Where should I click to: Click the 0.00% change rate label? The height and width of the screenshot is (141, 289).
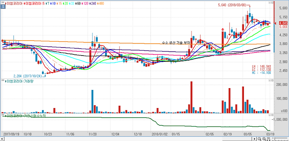click(284, 27)
